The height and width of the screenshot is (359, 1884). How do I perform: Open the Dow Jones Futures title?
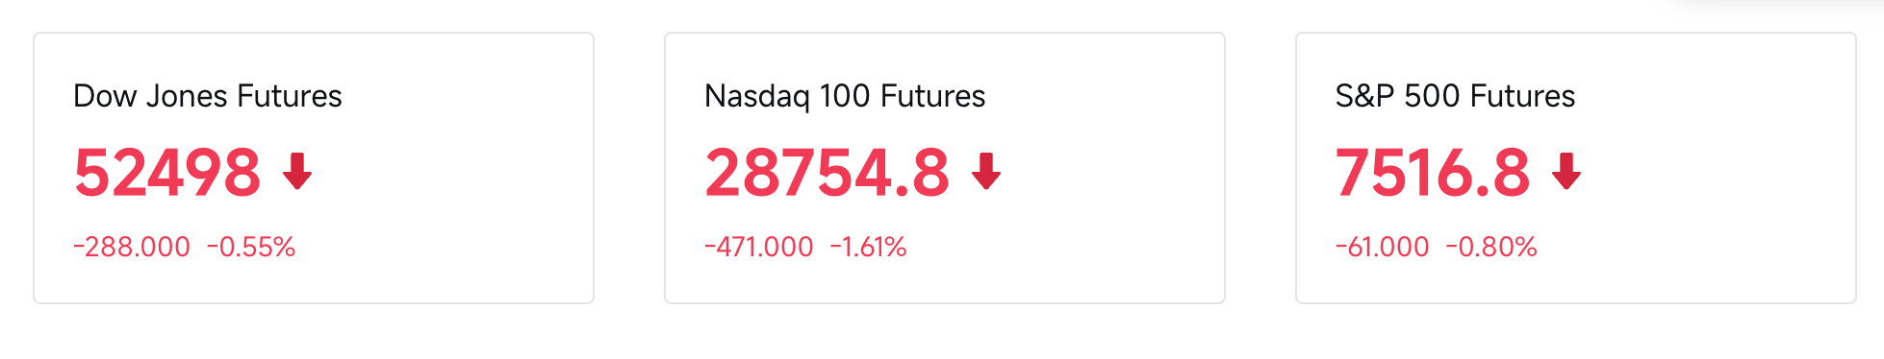pyautogui.click(x=208, y=96)
